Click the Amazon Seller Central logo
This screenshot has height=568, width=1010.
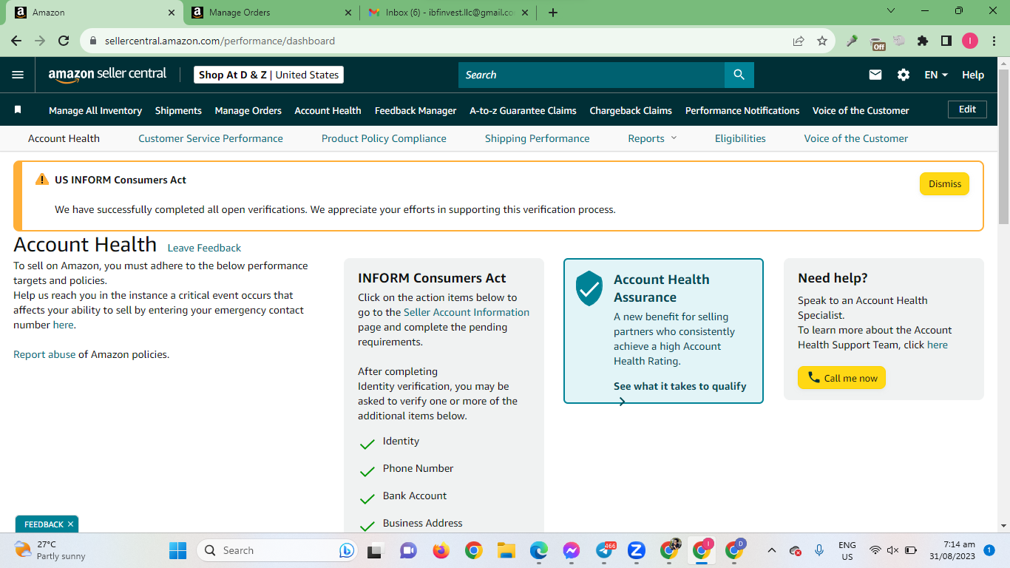(107, 75)
